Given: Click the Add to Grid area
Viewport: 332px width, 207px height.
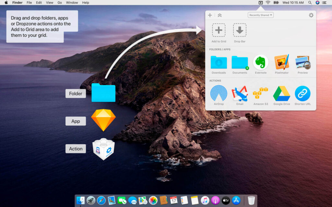Looking at the screenshot, I should tap(219, 31).
